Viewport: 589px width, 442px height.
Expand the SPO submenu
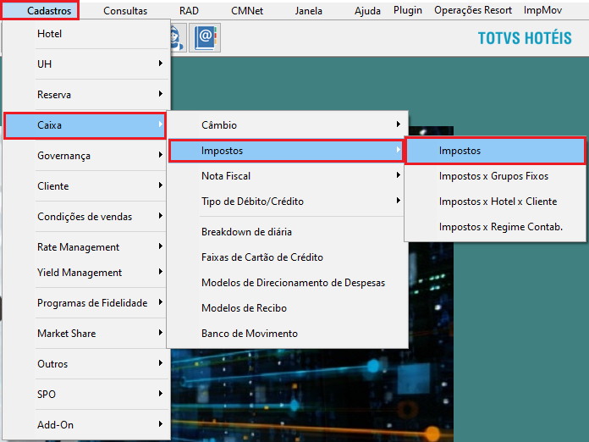click(x=85, y=395)
